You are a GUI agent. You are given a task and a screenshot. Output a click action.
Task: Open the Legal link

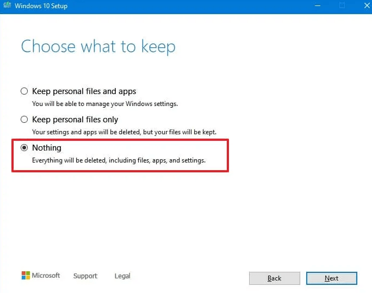click(x=122, y=276)
